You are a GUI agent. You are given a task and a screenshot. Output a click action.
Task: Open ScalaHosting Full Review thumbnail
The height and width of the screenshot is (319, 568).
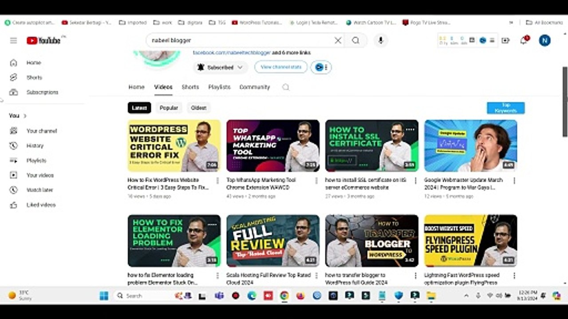click(273, 241)
